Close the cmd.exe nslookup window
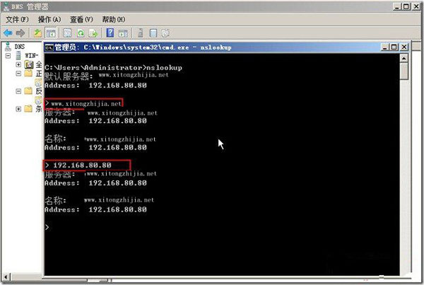This screenshot has height=285, width=424. click(x=404, y=47)
